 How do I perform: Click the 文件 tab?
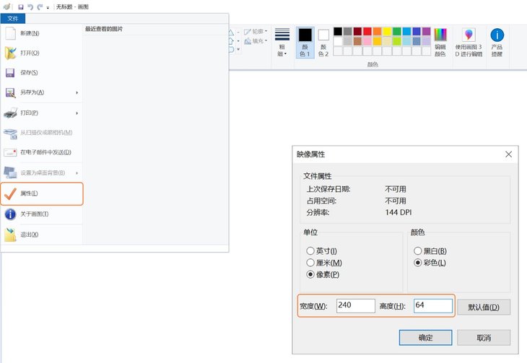click(x=12, y=18)
